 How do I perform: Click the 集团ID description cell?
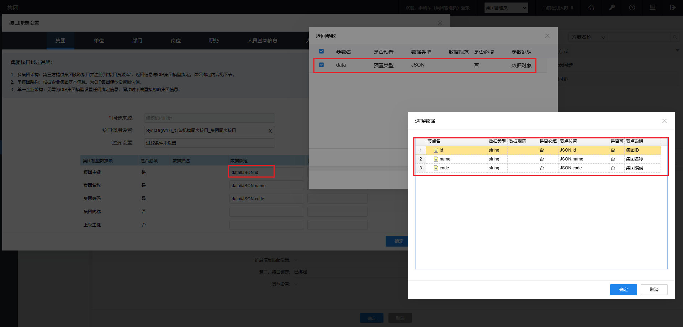[x=642, y=150]
